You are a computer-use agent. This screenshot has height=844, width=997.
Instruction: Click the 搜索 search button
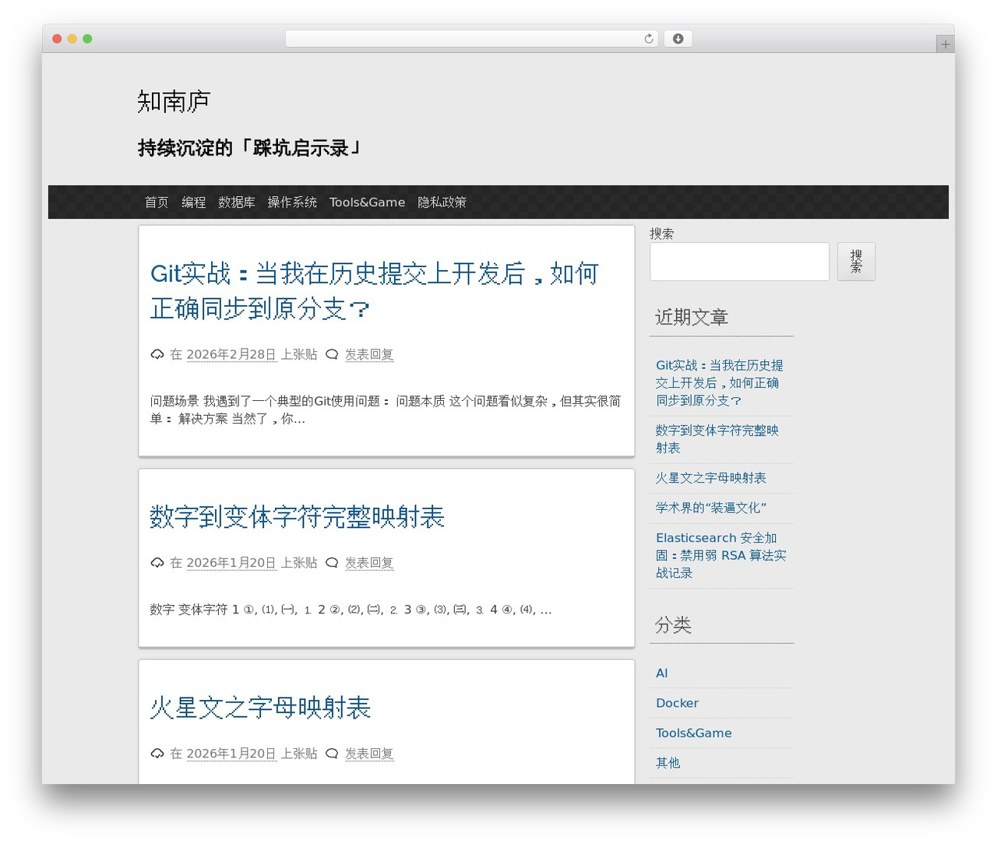click(x=857, y=262)
